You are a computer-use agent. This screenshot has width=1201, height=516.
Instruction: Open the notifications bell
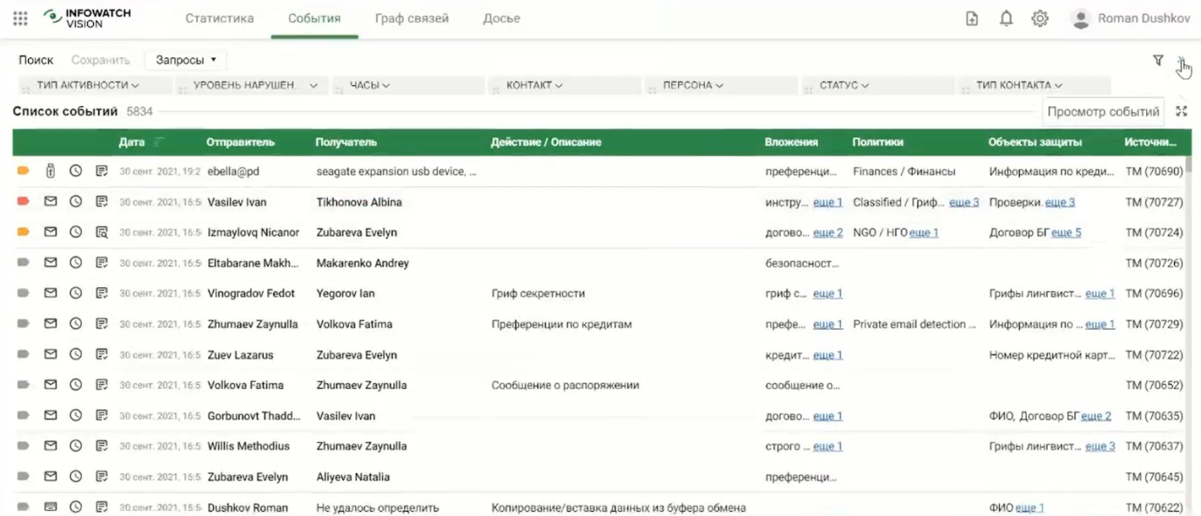tap(1006, 18)
